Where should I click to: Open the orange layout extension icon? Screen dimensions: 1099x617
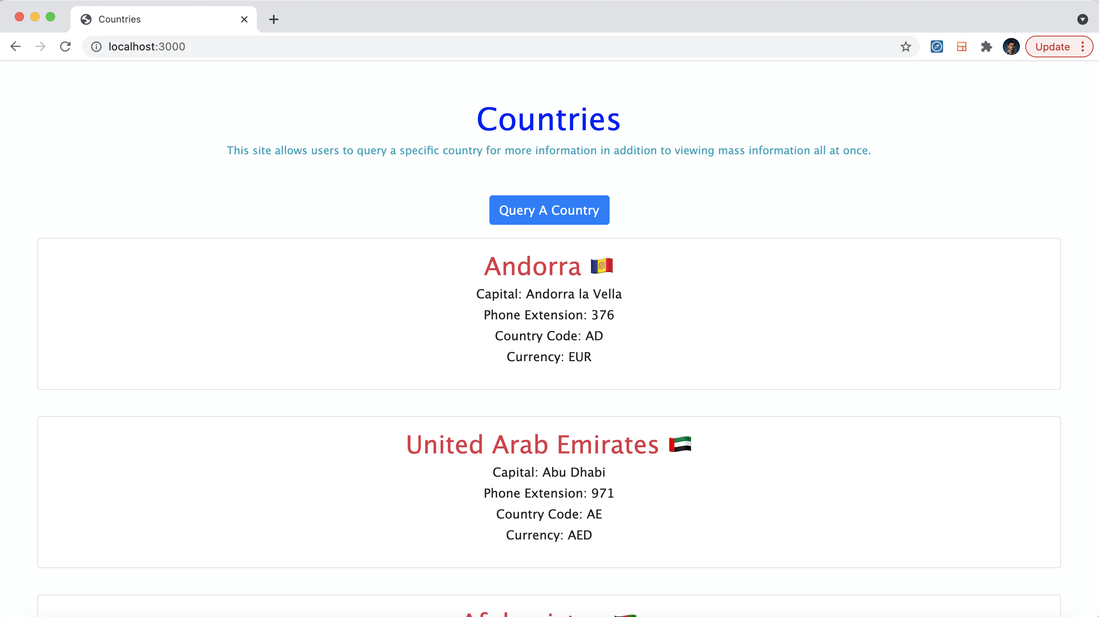tap(961, 47)
